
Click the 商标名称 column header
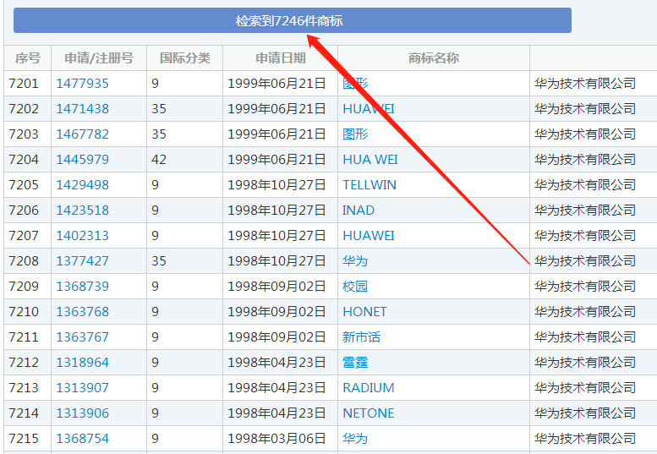point(434,57)
